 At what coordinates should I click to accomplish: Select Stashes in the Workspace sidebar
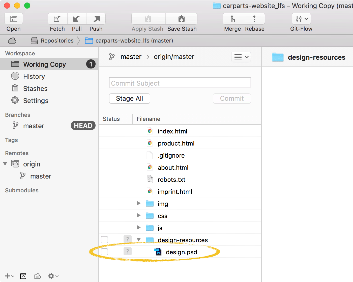pos(35,89)
